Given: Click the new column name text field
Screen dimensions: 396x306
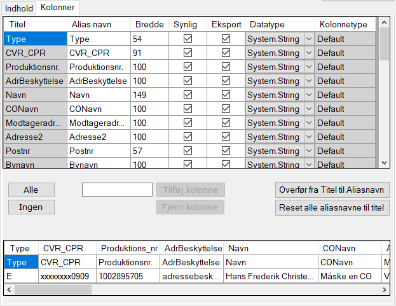Looking at the screenshot, I should pos(117,190).
